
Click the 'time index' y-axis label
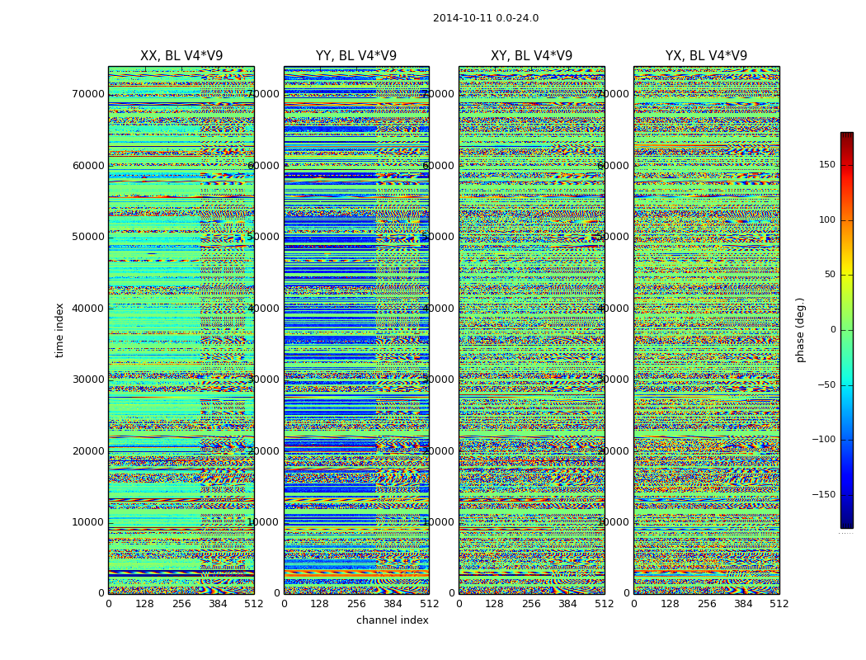59,330
